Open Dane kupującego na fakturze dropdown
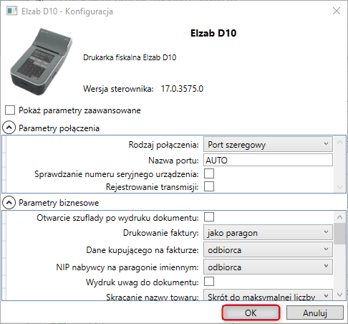This screenshot has width=348, height=324. point(268,249)
